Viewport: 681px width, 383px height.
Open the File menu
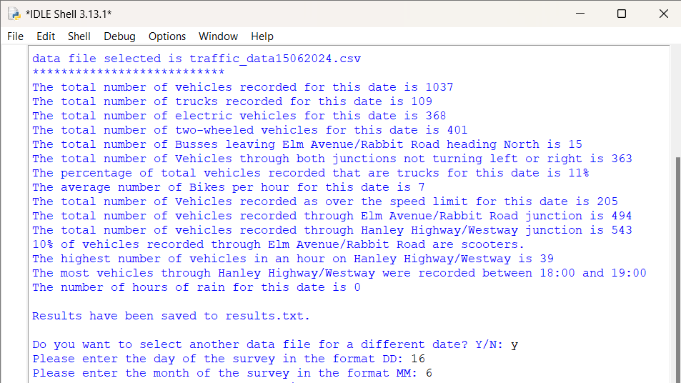point(15,36)
